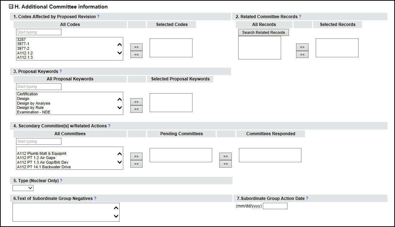Click the Subordinate Group Action Date field

[x=275, y=206]
